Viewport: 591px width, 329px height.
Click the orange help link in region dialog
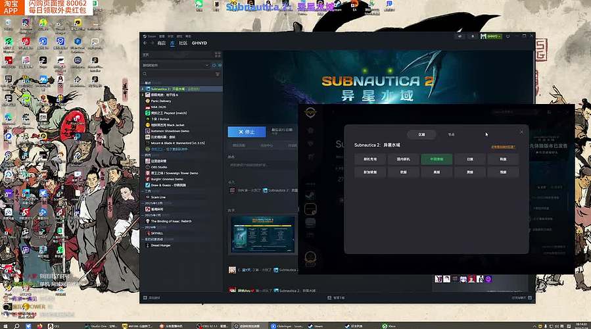(503, 147)
